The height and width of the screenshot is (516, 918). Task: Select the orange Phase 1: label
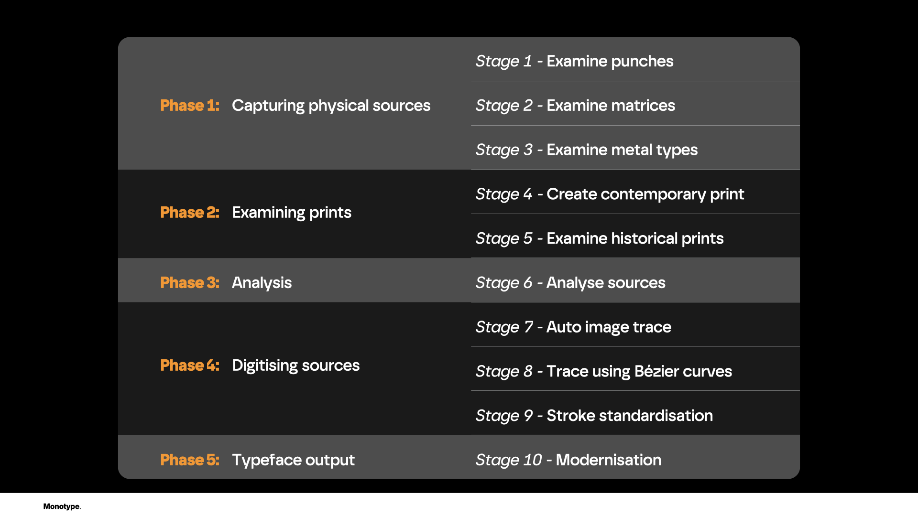point(190,105)
